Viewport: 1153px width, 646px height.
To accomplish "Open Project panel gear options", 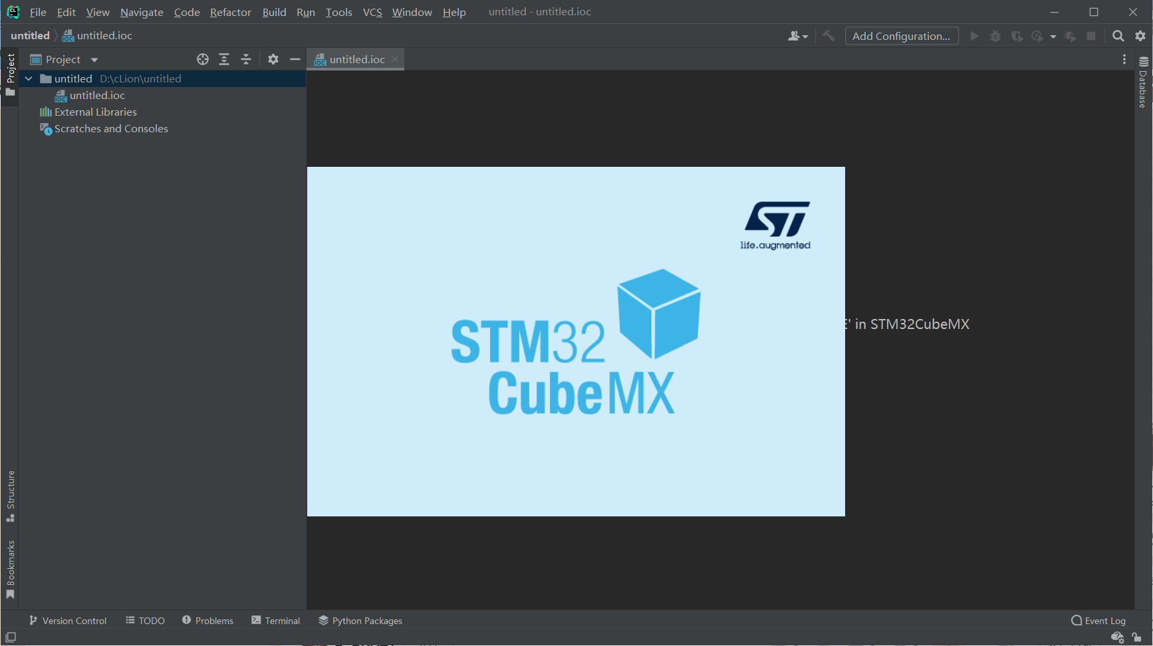I will 273,59.
